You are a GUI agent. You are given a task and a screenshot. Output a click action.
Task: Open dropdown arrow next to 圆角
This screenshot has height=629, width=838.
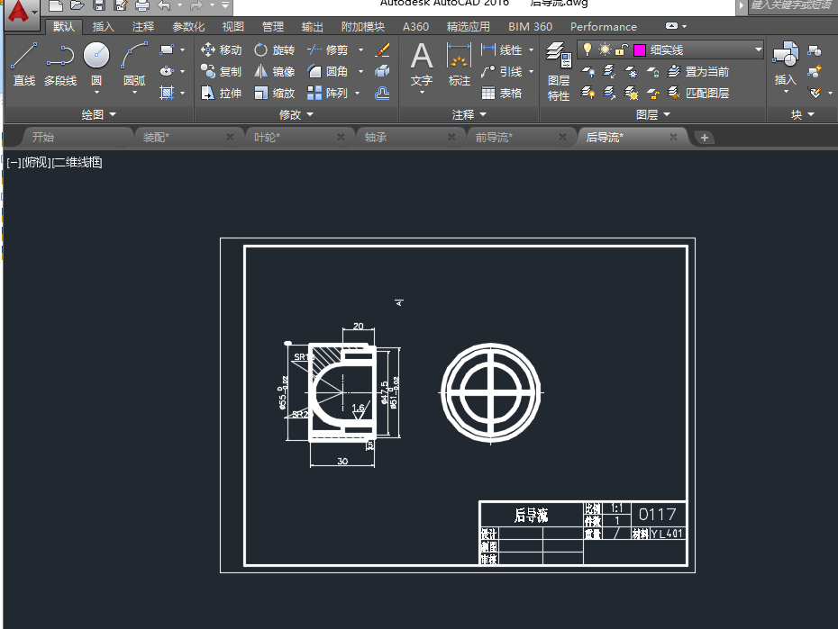(360, 71)
